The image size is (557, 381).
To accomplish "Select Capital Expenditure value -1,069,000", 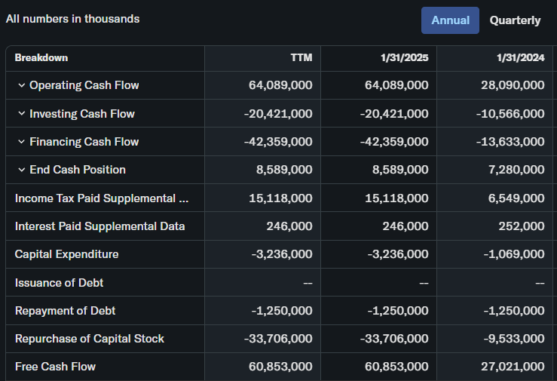I will [514, 254].
